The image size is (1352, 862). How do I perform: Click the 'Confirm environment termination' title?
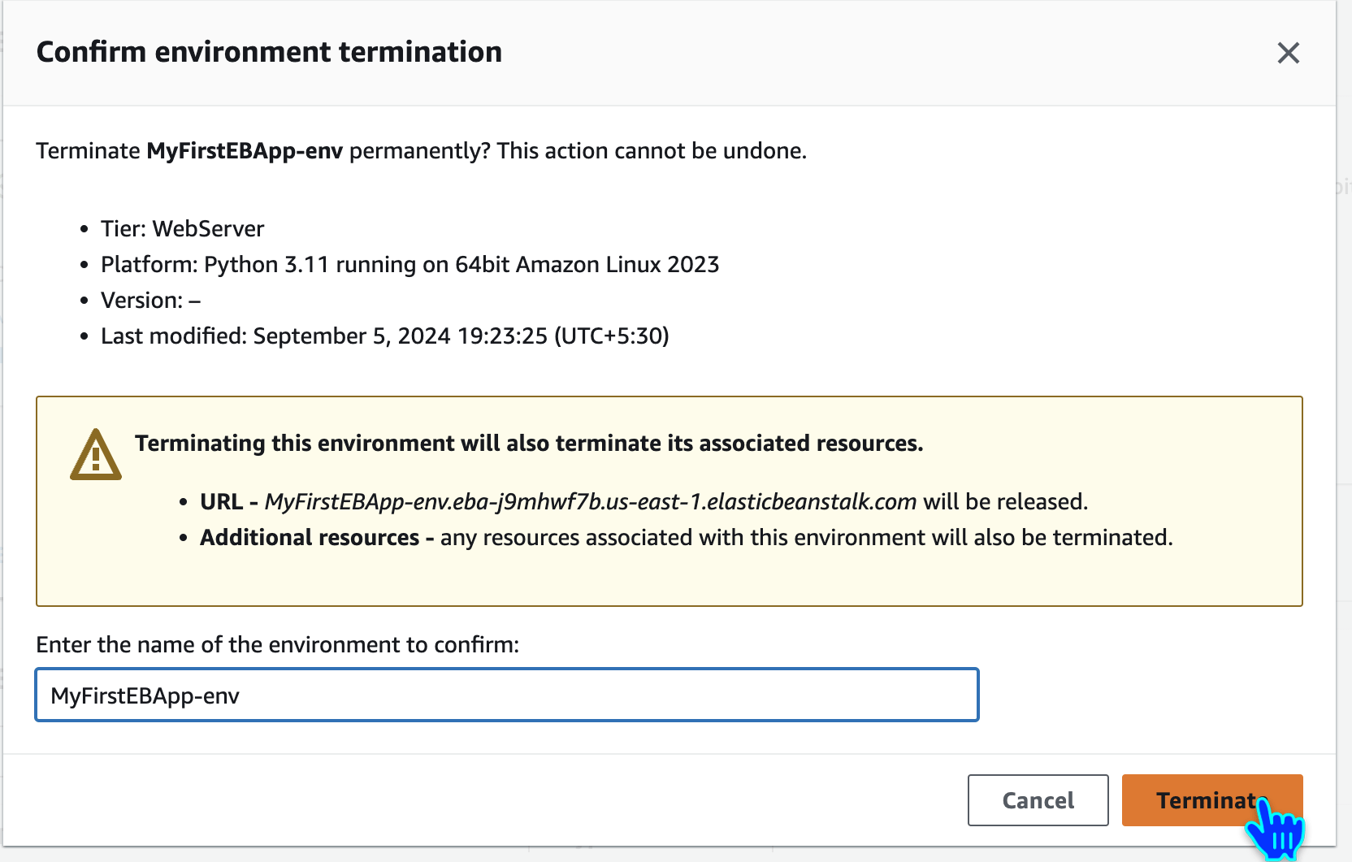coord(269,52)
